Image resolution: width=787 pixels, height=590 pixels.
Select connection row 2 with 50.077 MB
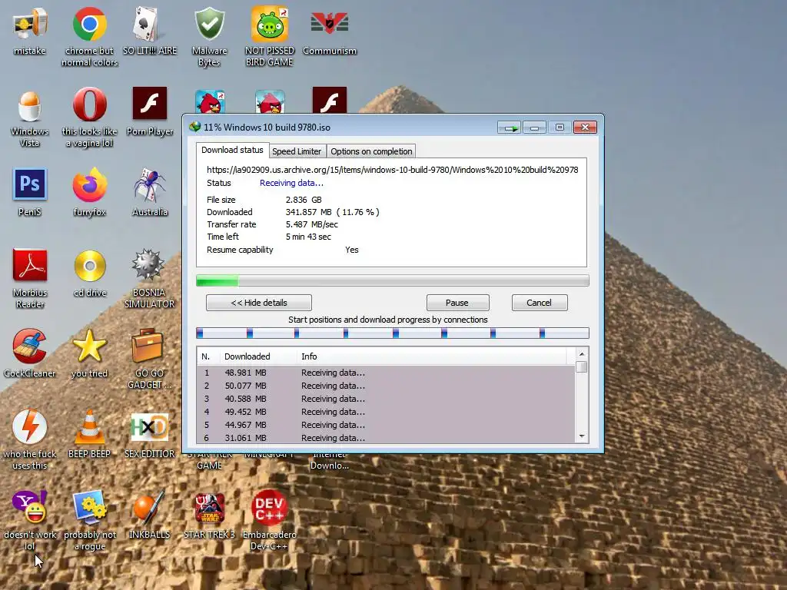[387, 386]
